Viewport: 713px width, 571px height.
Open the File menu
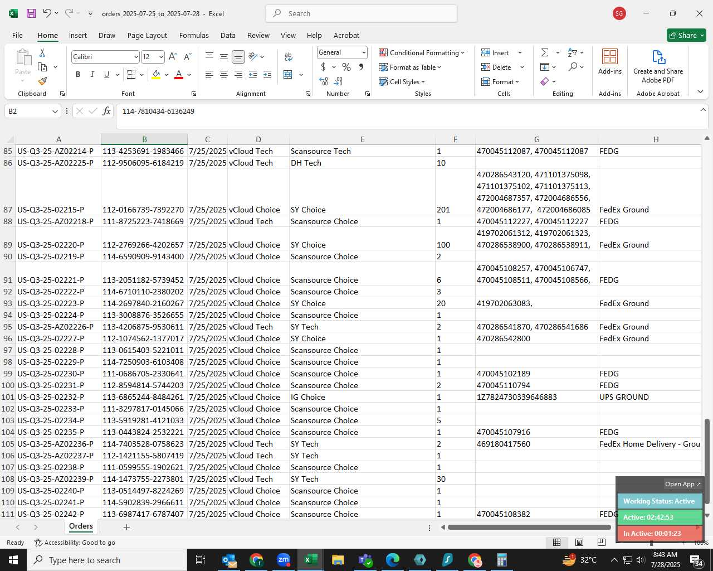coord(17,35)
